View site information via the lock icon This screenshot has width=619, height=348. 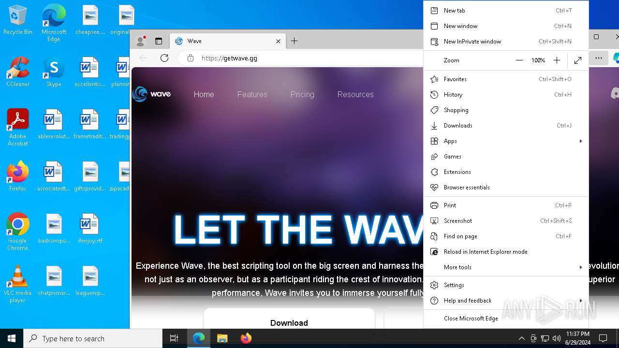point(191,58)
